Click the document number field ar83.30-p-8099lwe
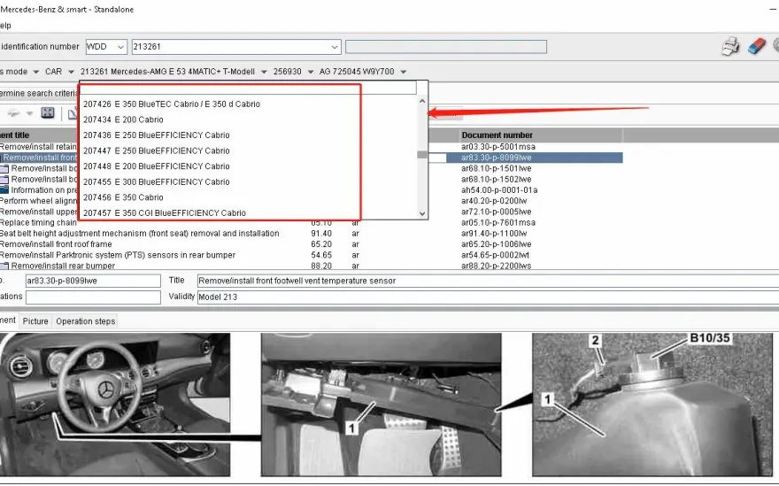This screenshot has height=486, width=779. pyautogui.click(x=93, y=281)
